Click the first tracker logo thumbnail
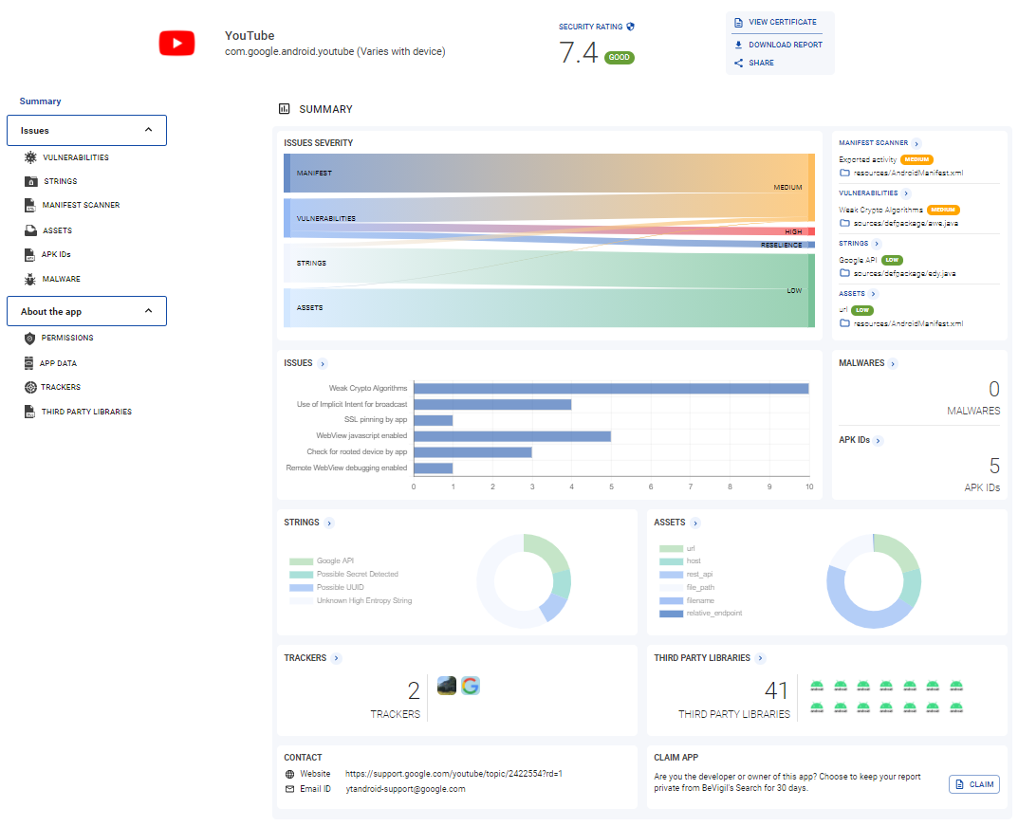Viewport: 1018px width, 826px height. pos(447,686)
